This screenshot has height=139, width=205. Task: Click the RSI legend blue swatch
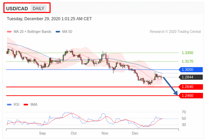coord(9,104)
